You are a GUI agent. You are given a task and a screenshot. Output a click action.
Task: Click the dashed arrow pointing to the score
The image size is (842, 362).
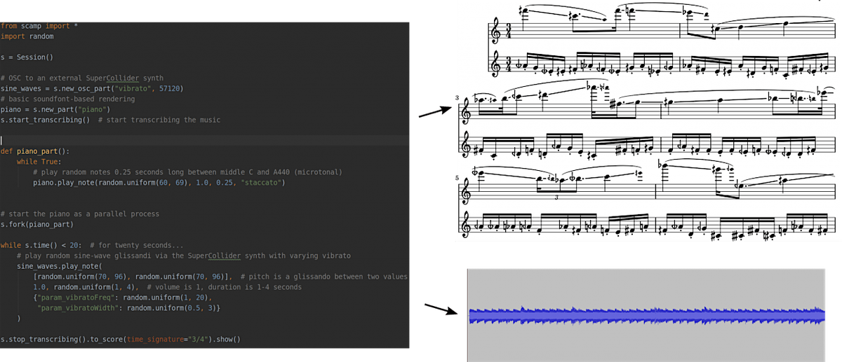[433, 111]
